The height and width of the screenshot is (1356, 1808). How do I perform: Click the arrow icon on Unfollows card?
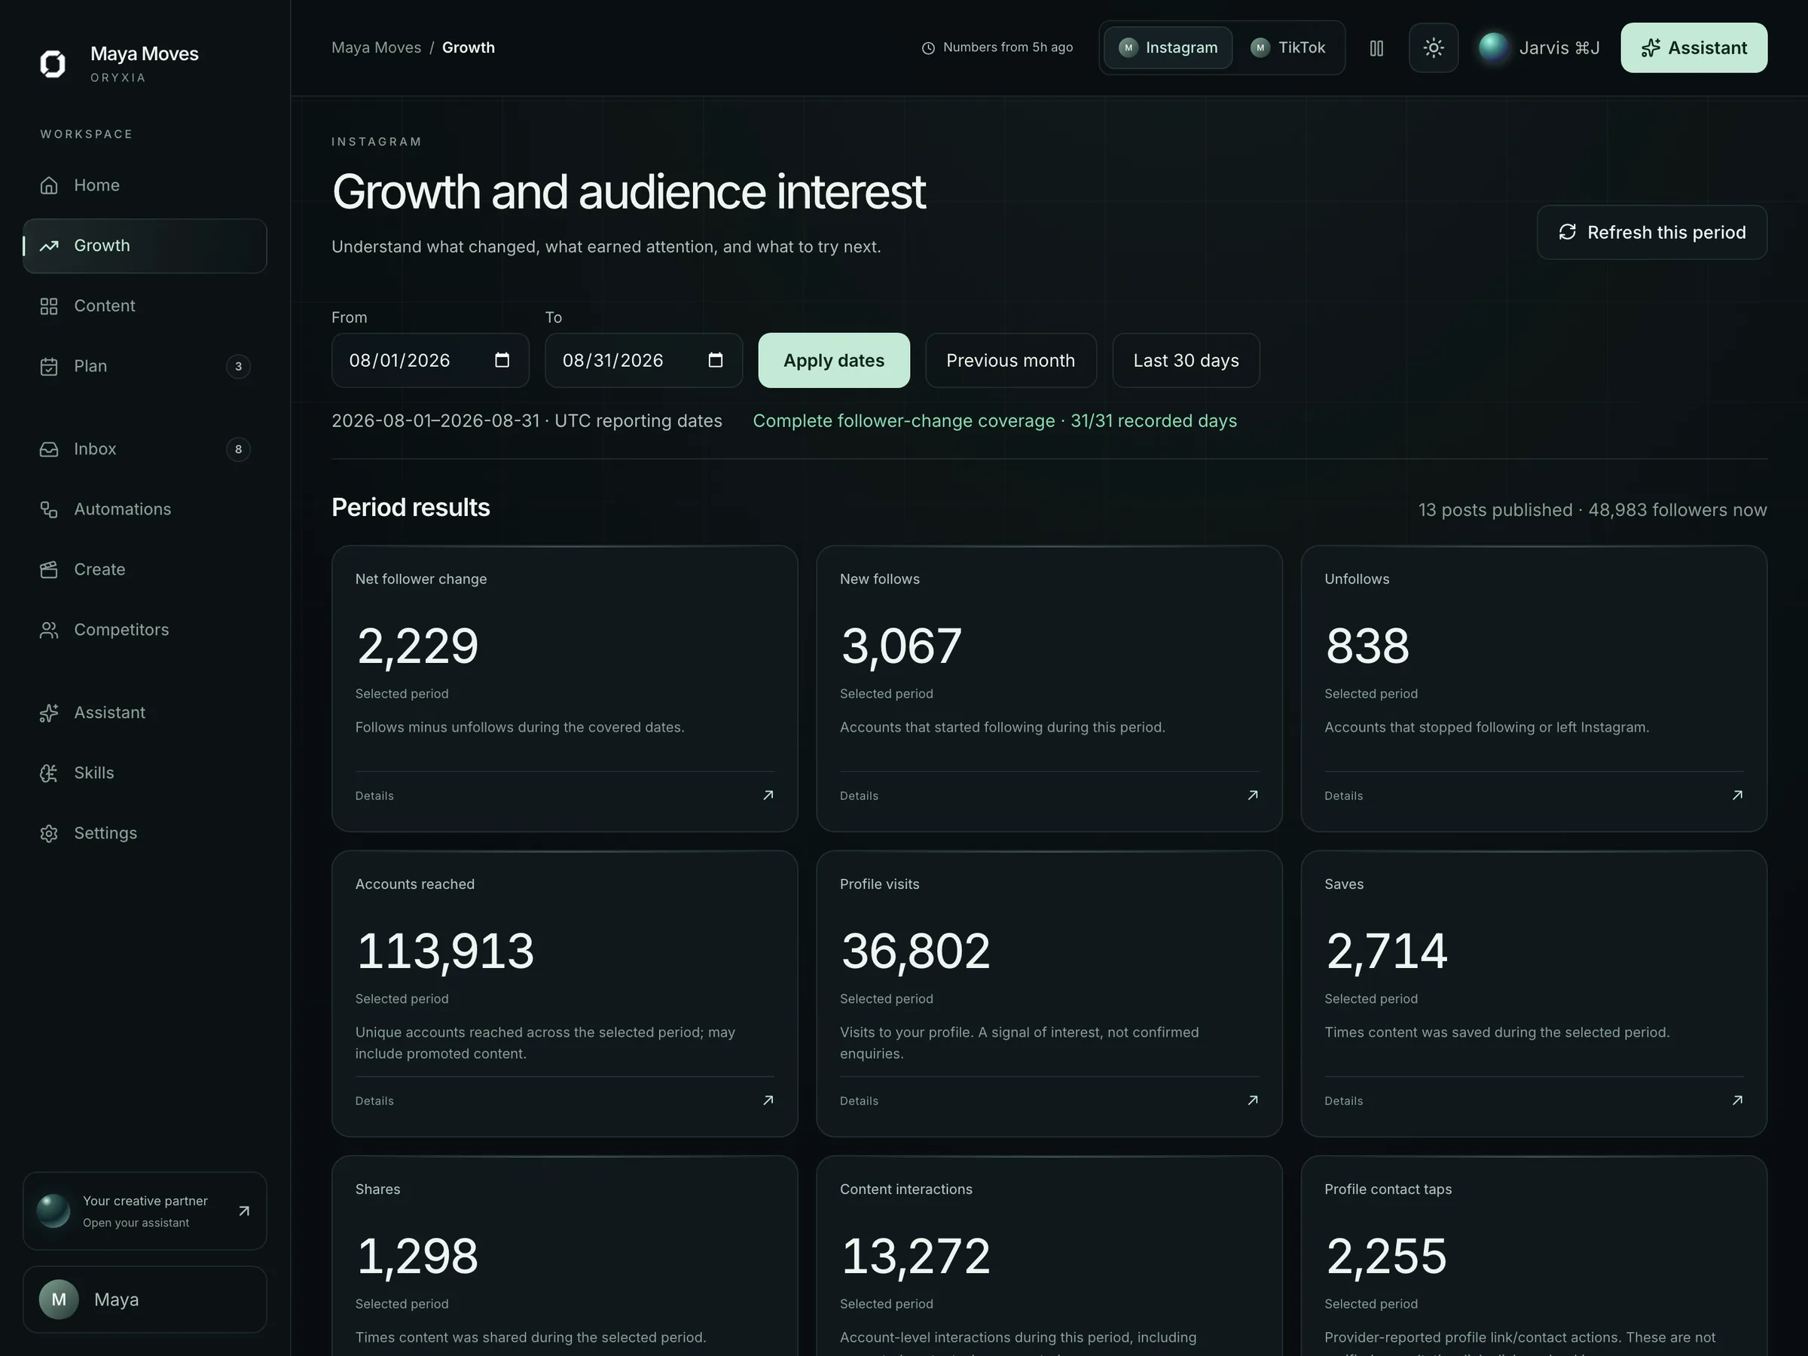click(x=1737, y=796)
